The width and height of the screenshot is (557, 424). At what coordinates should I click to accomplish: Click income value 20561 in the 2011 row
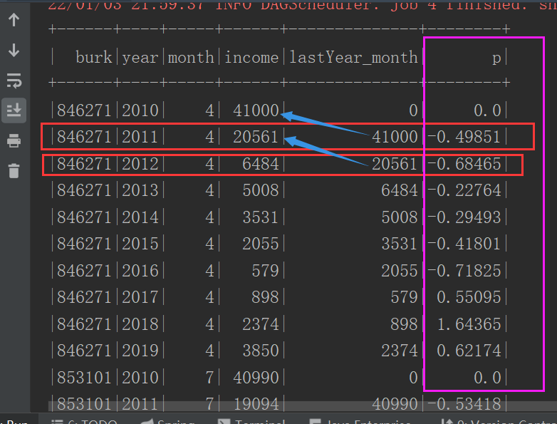(x=256, y=138)
